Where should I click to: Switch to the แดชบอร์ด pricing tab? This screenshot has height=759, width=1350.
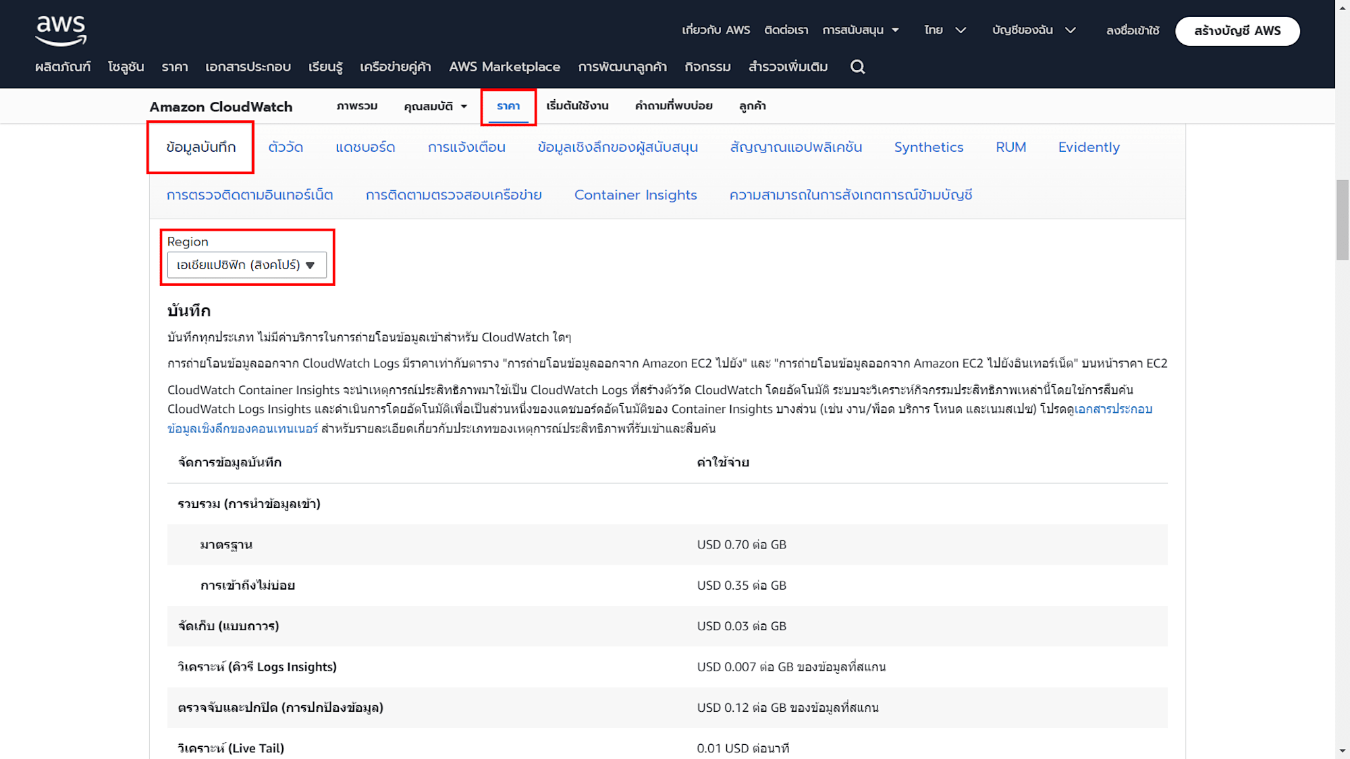coord(365,147)
